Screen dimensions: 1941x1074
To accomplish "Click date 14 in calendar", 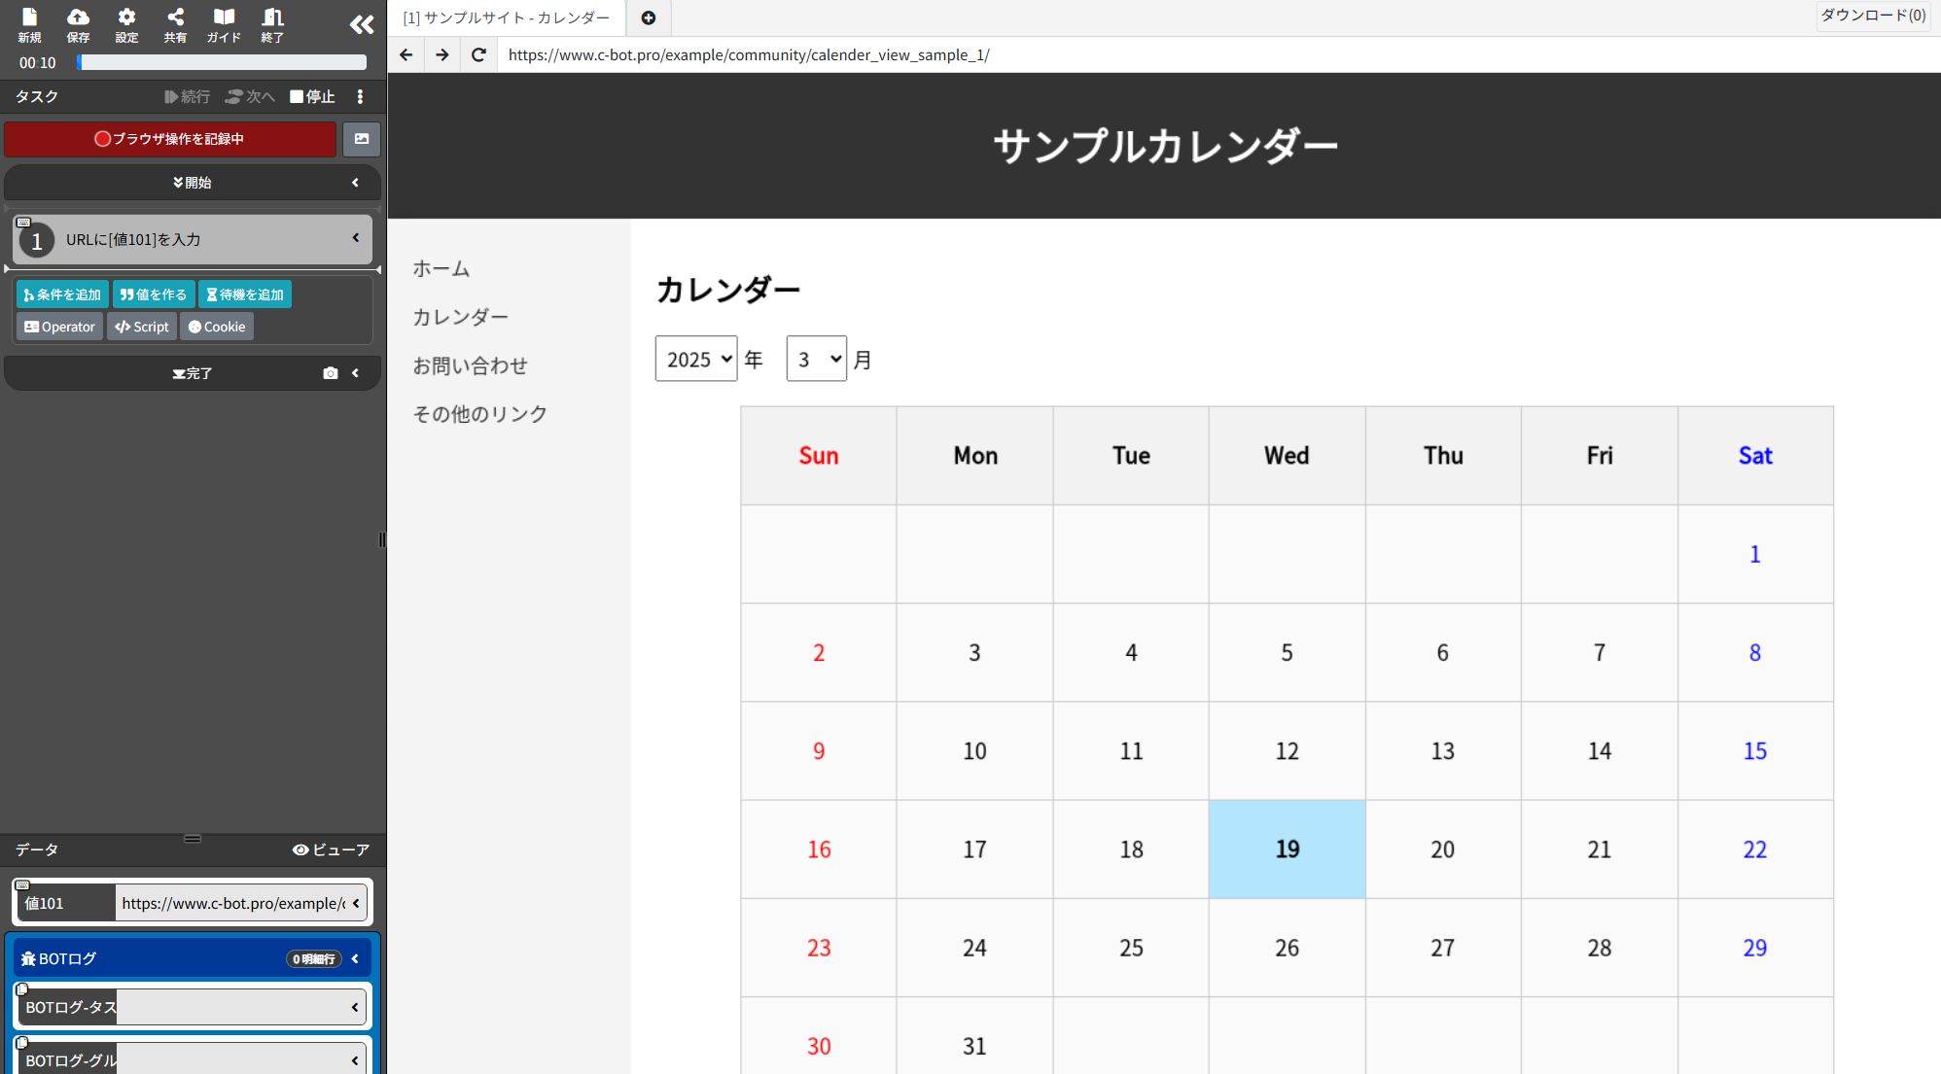I will (1600, 751).
